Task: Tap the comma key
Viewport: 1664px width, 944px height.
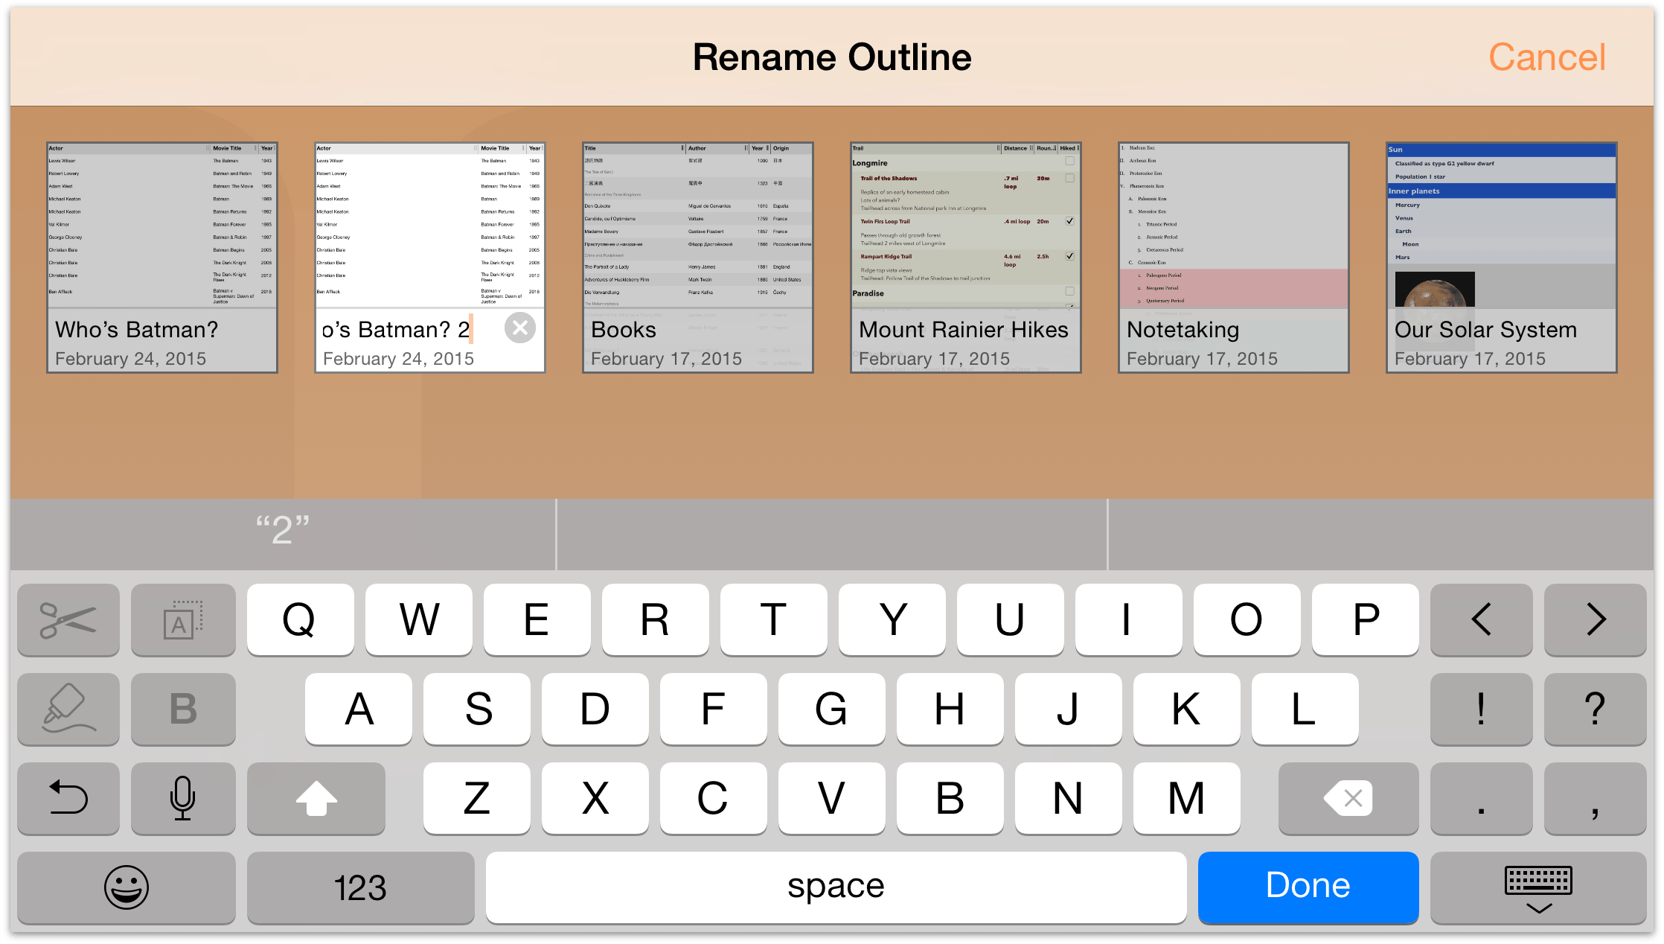Action: pos(1595,798)
